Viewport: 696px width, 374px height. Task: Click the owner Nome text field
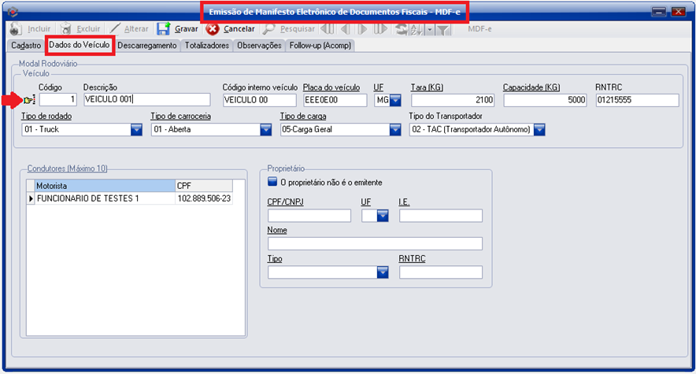[374, 243]
